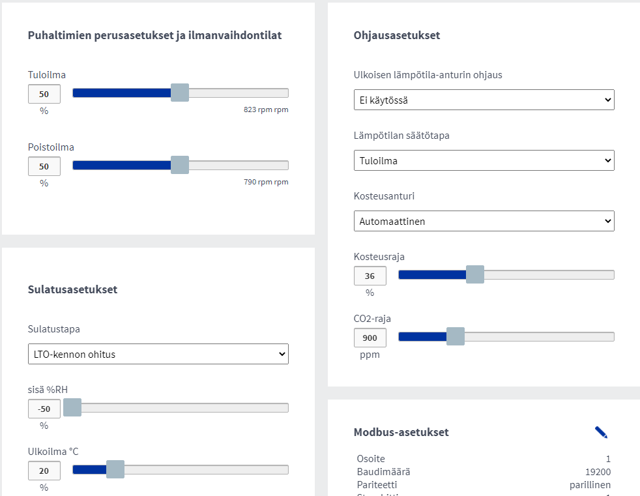Click the Tuloilma slider handle
Screen dimensions: 640x496
click(179, 93)
